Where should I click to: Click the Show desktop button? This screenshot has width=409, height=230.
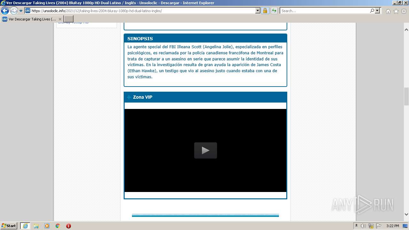click(x=405, y=226)
